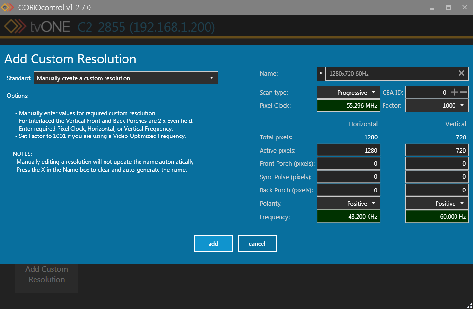This screenshot has width=473, height=309.
Task: Click the Options: label
Action: point(18,96)
